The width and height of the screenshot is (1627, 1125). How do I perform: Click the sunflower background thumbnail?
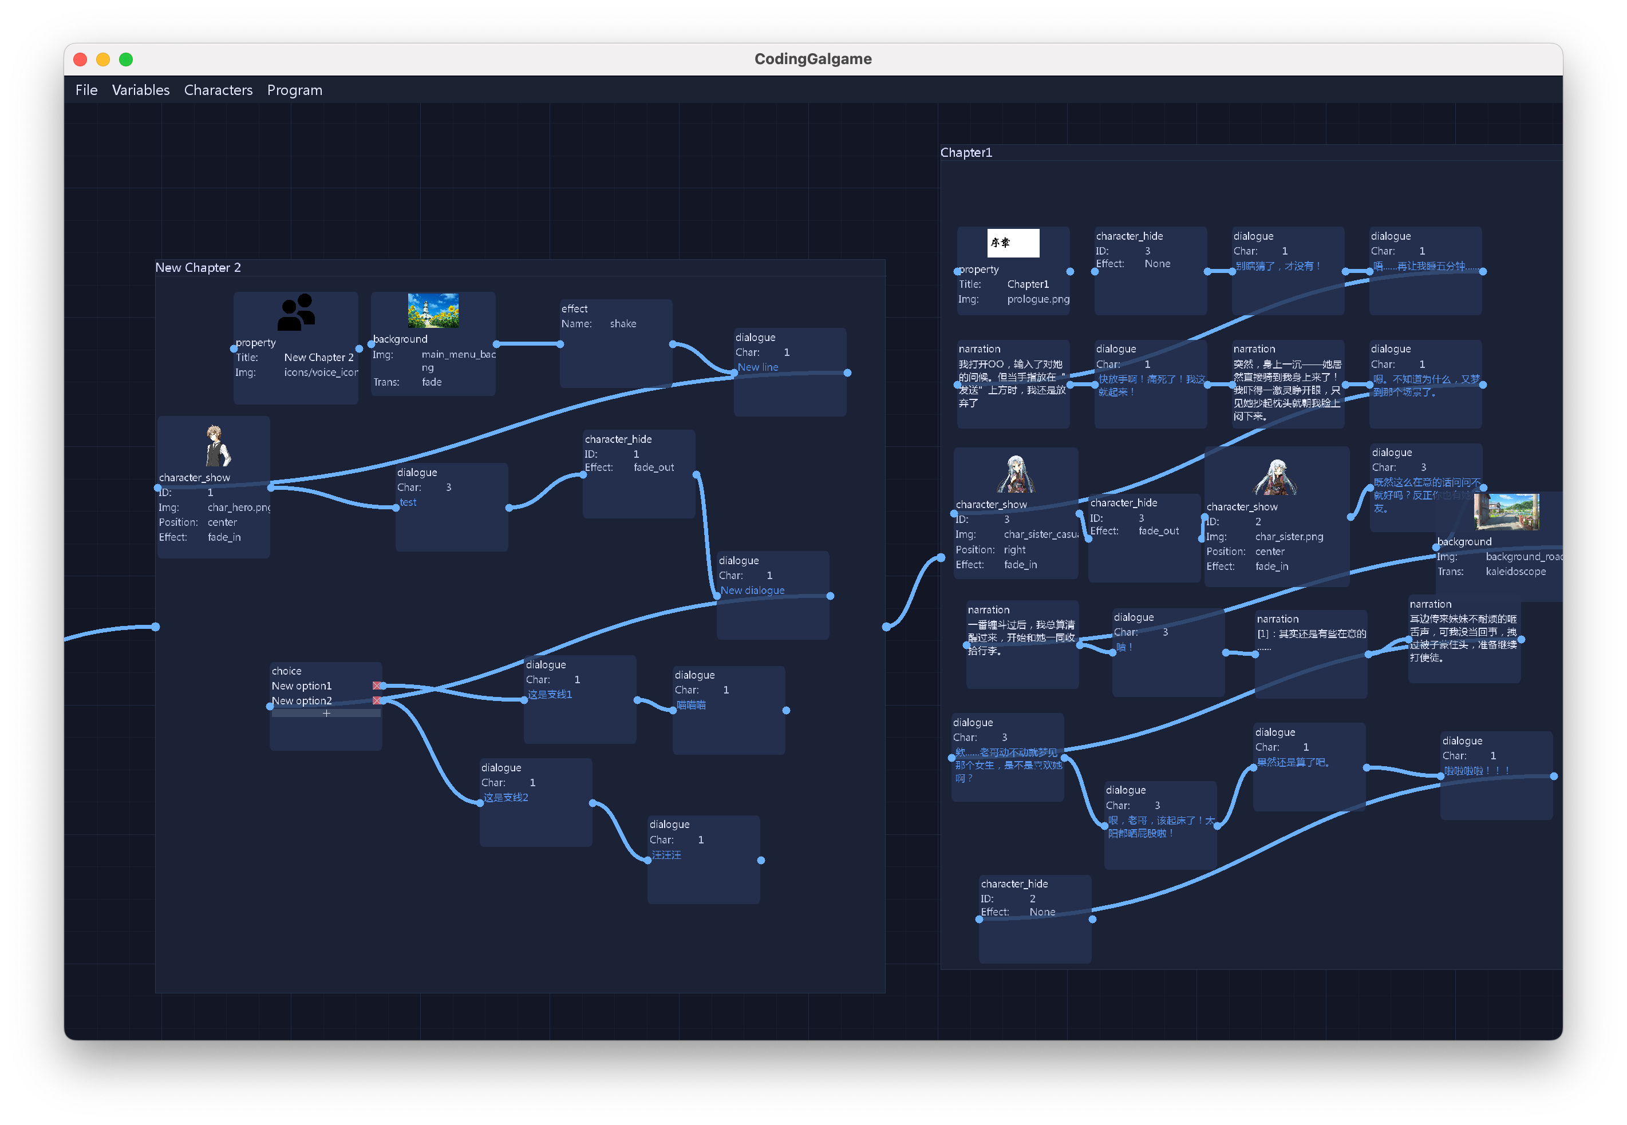pyautogui.click(x=433, y=310)
